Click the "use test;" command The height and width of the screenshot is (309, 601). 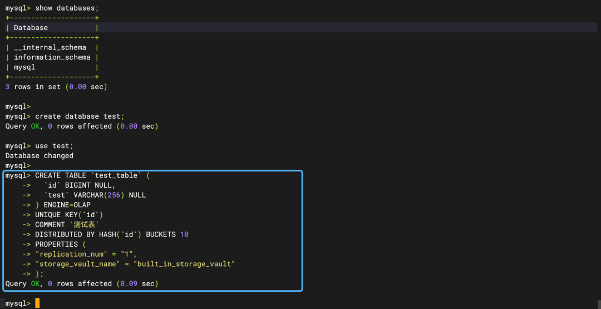tap(54, 146)
